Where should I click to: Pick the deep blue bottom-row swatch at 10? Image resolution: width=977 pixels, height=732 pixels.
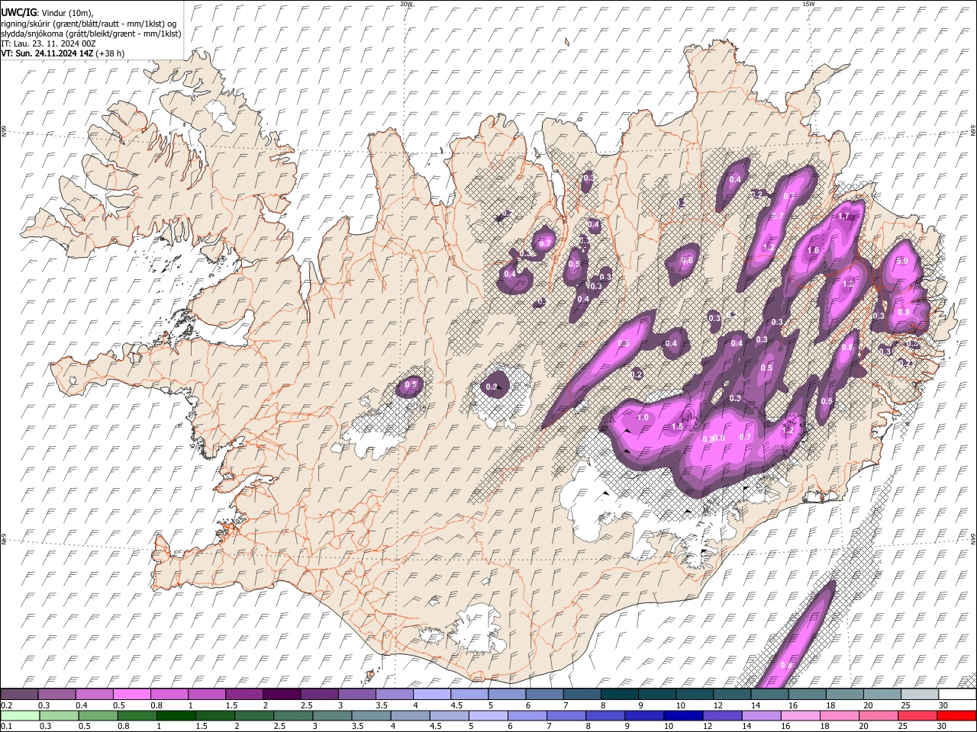point(683,715)
